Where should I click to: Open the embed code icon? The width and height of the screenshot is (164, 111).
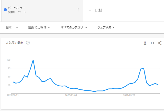(152, 43)
